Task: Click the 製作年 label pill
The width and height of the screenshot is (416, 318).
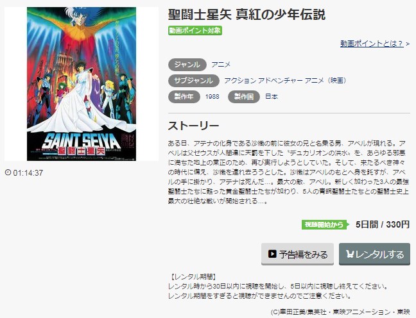Action: pyautogui.click(x=184, y=97)
